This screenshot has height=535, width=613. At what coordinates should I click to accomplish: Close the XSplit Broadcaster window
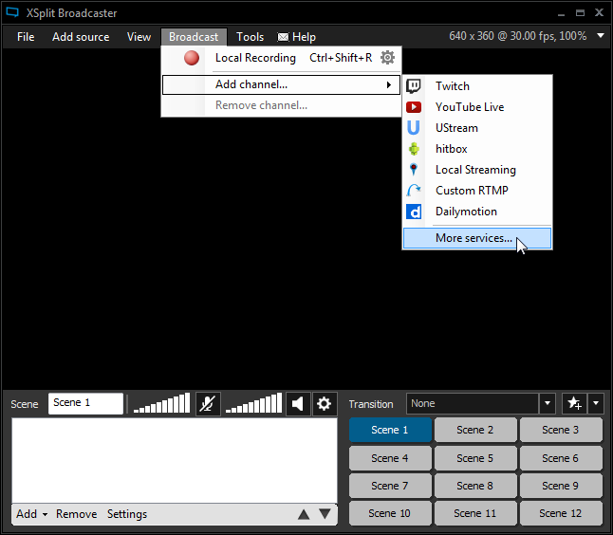pyautogui.click(x=599, y=13)
